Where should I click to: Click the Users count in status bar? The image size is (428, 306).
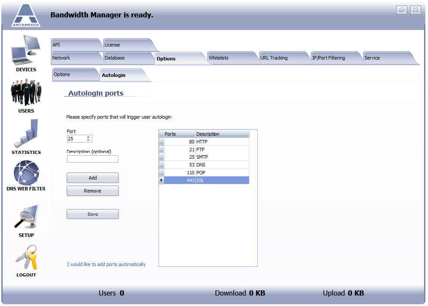point(111,293)
